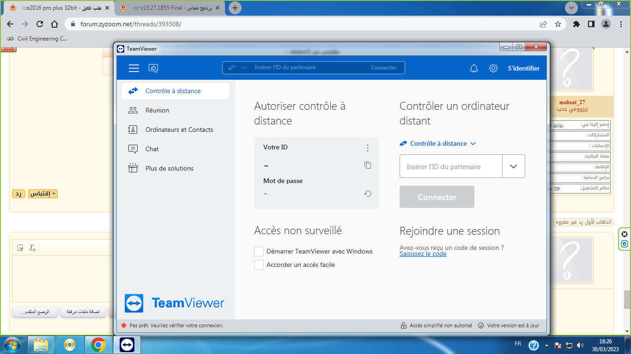Screen dimensions: 631x354
Task: Select Contrôle à distance in sidebar
Action: point(176,91)
